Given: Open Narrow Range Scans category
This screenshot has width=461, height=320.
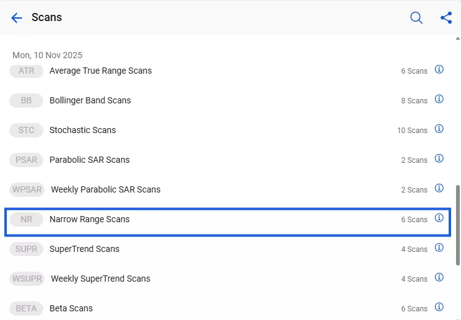Looking at the screenshot, I should (x=90, y=219).
